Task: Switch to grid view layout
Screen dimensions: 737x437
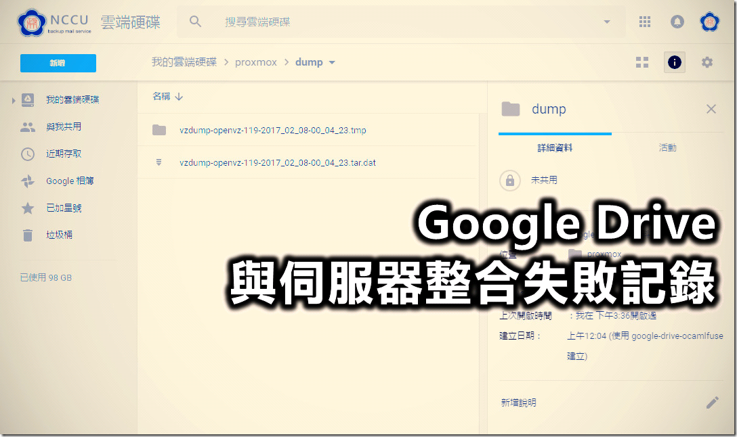Action: click(642, 62)
